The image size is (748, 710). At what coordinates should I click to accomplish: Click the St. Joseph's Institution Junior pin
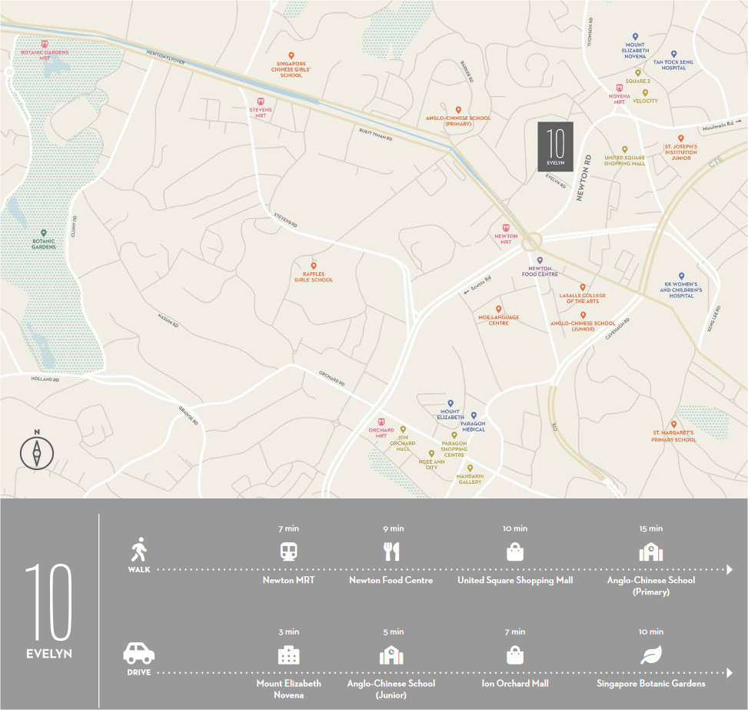[681, 138]
